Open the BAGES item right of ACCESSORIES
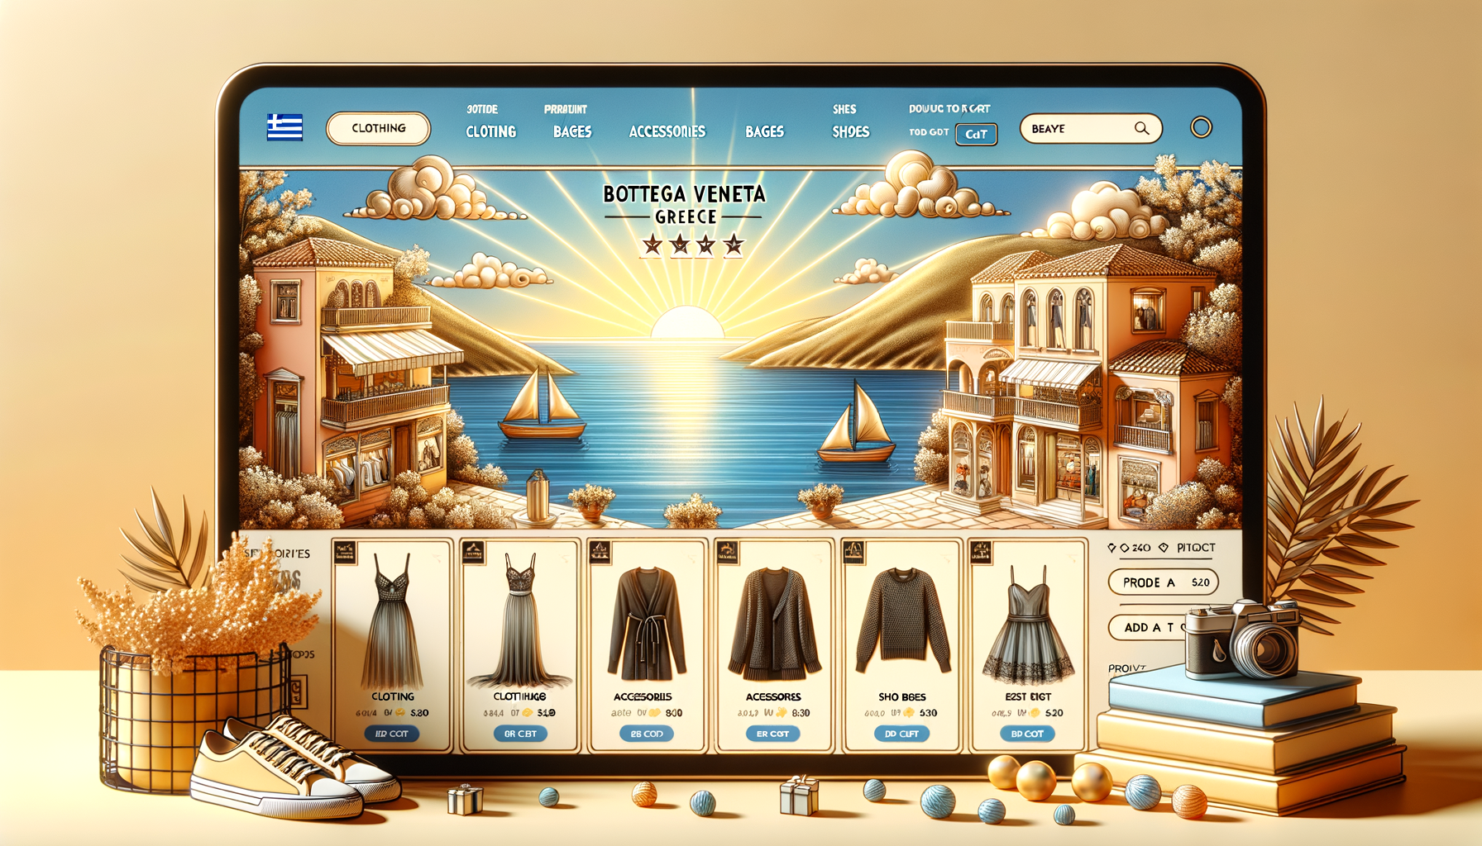This screenshot has height=846, width=1482. pyautogui.click(x=764, y=131)
